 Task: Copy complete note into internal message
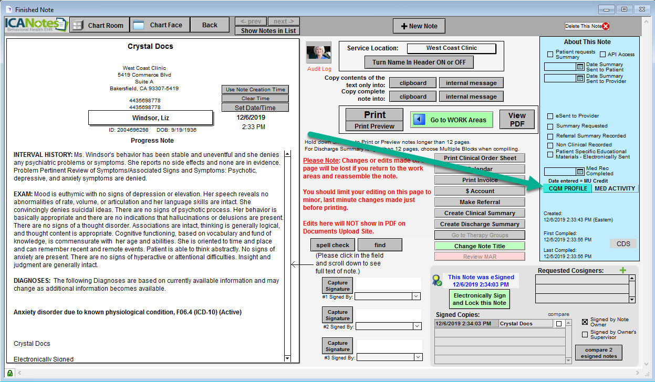click(x=471, y=97)
